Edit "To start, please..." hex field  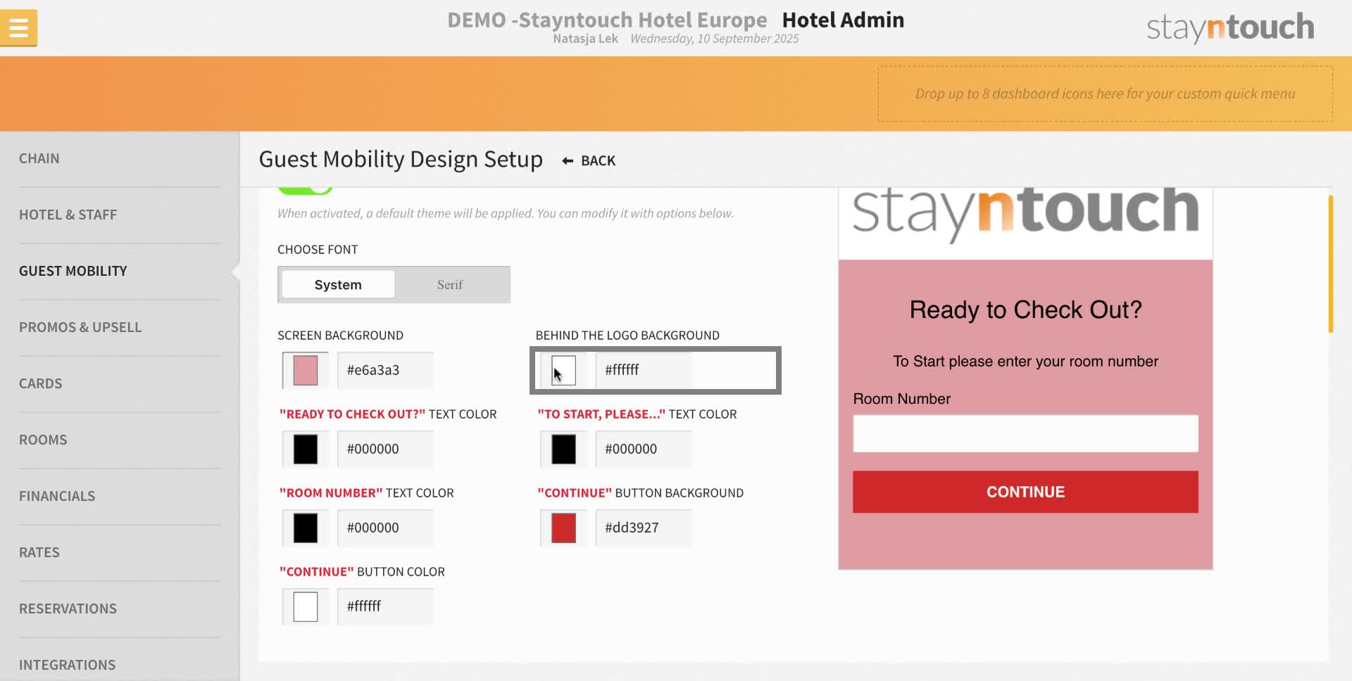(643, 449)
